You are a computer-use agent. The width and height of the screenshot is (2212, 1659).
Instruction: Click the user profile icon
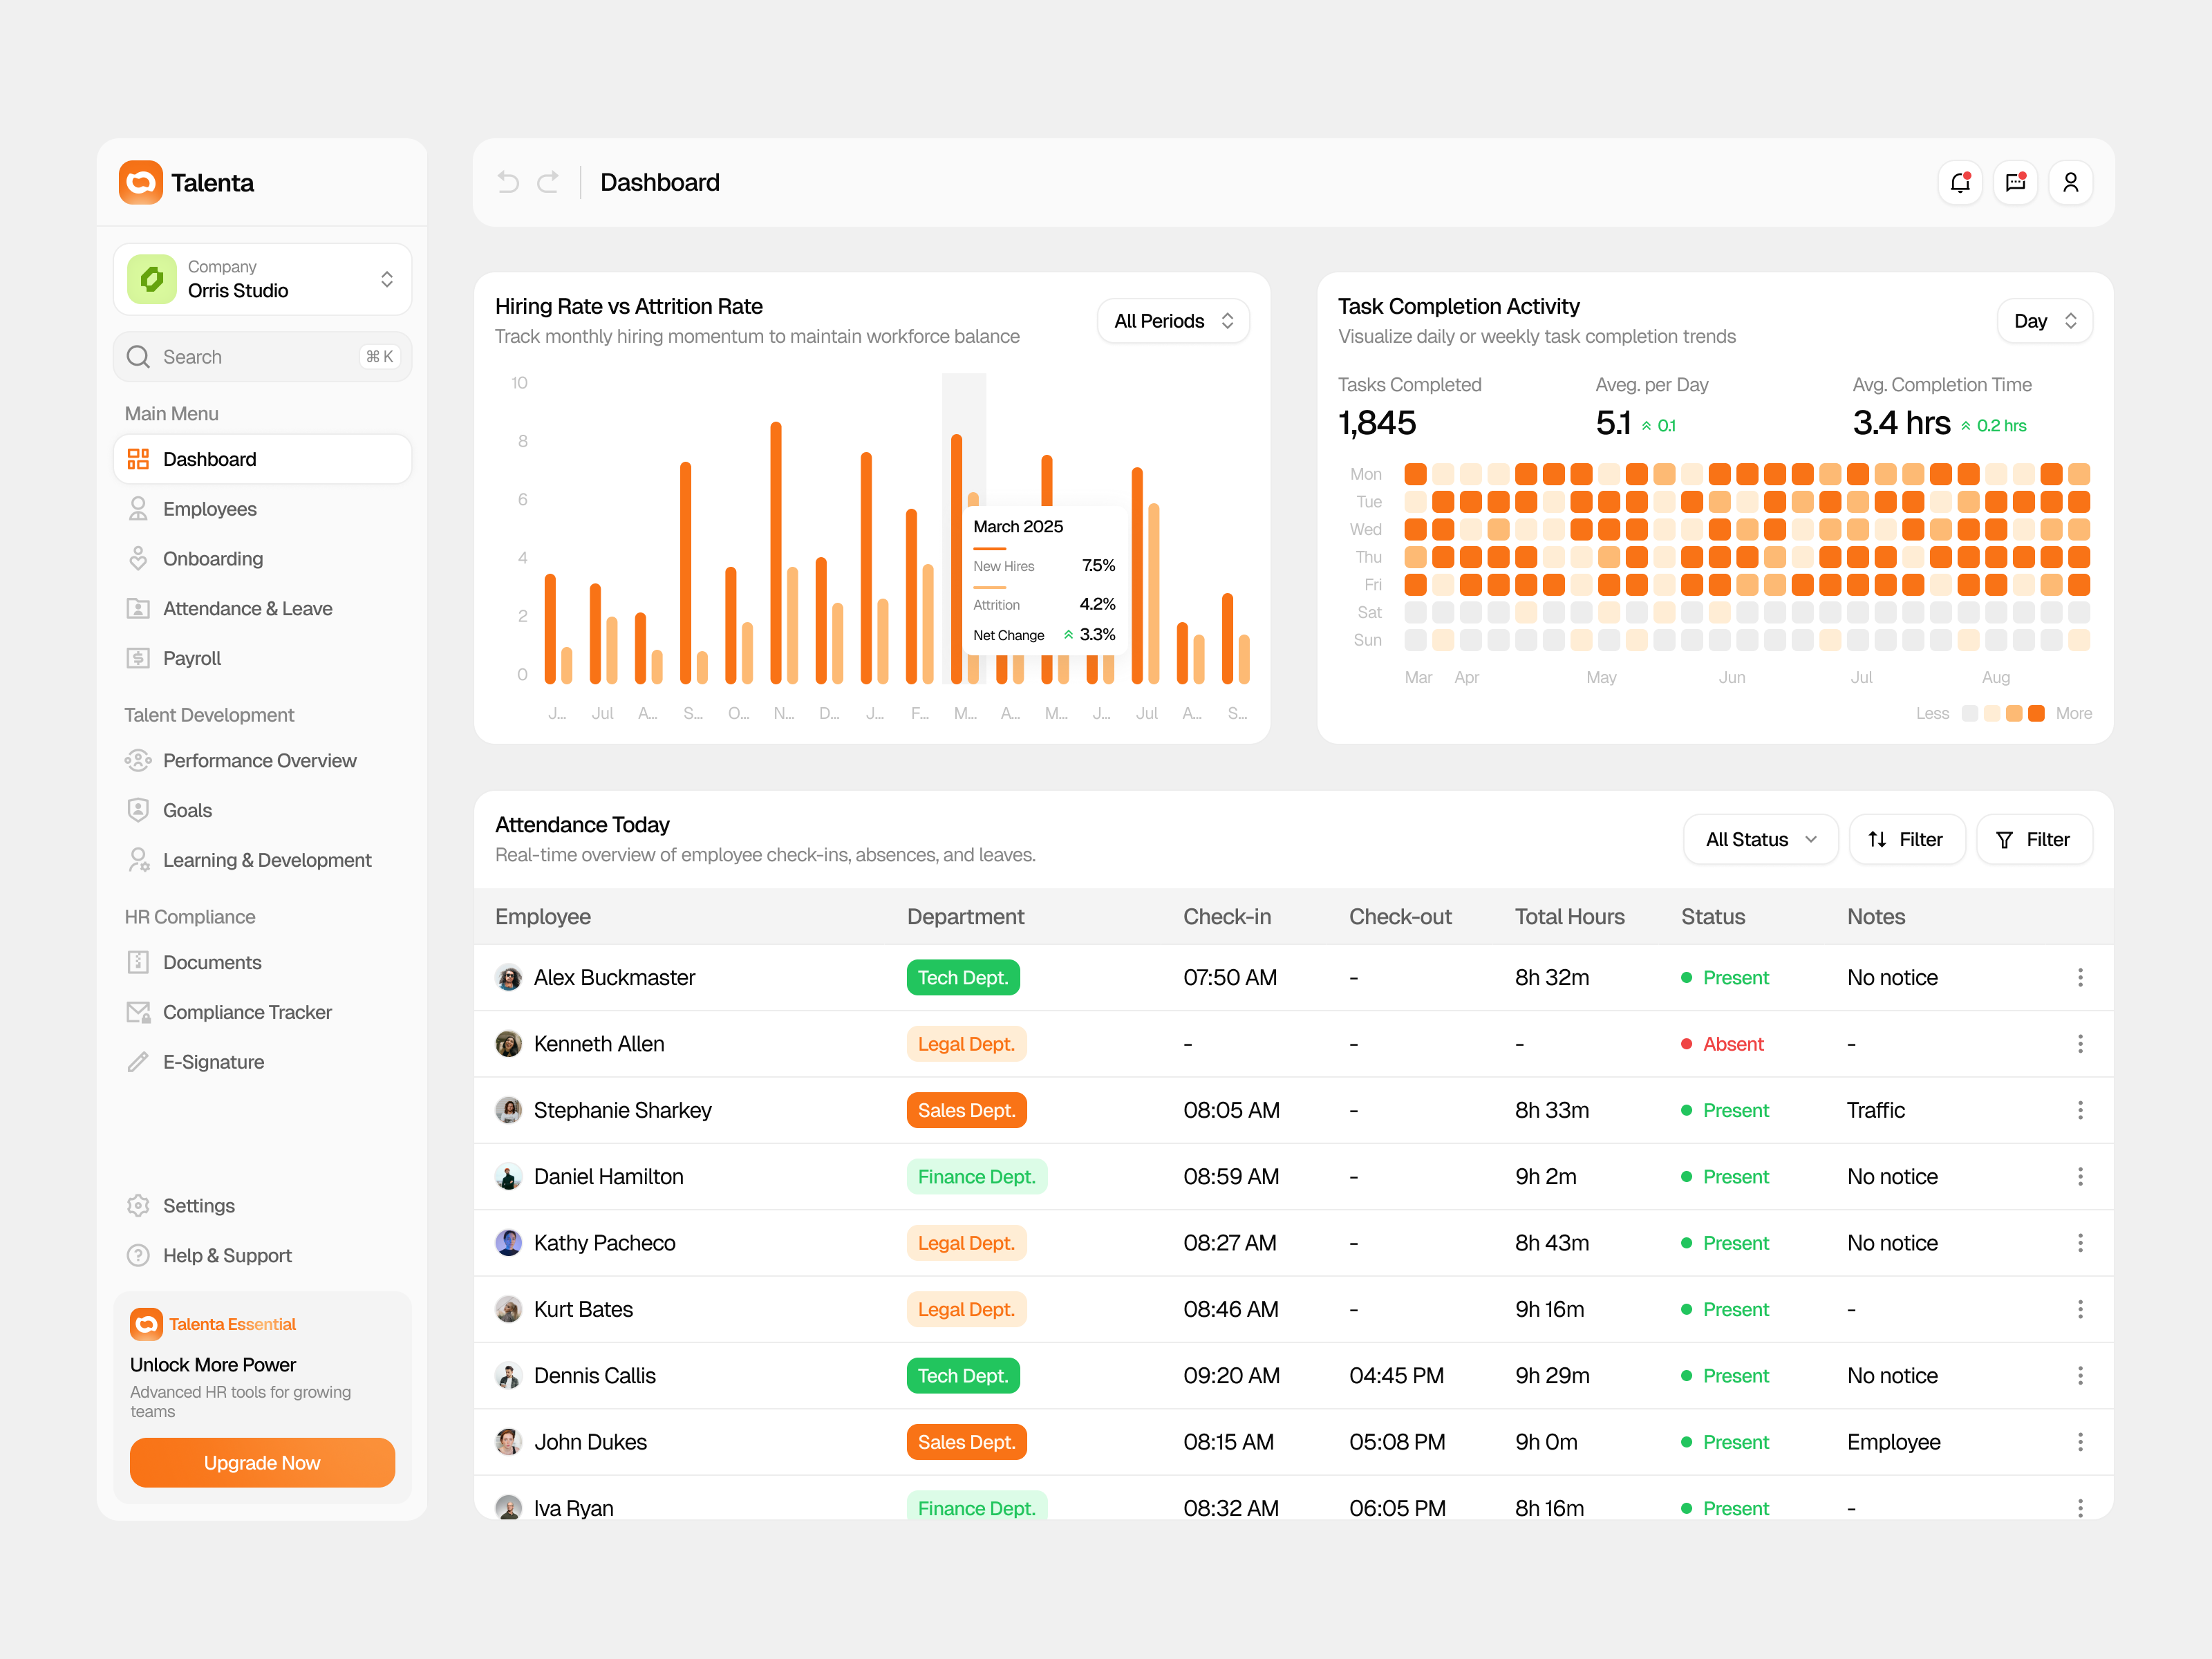[2071, 182]
